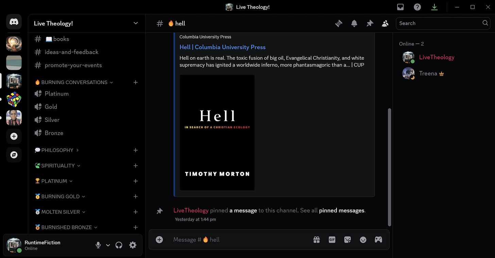Open the threads icon in channel header
Screen dimensions: 495x258
click(x=339, y=23)
